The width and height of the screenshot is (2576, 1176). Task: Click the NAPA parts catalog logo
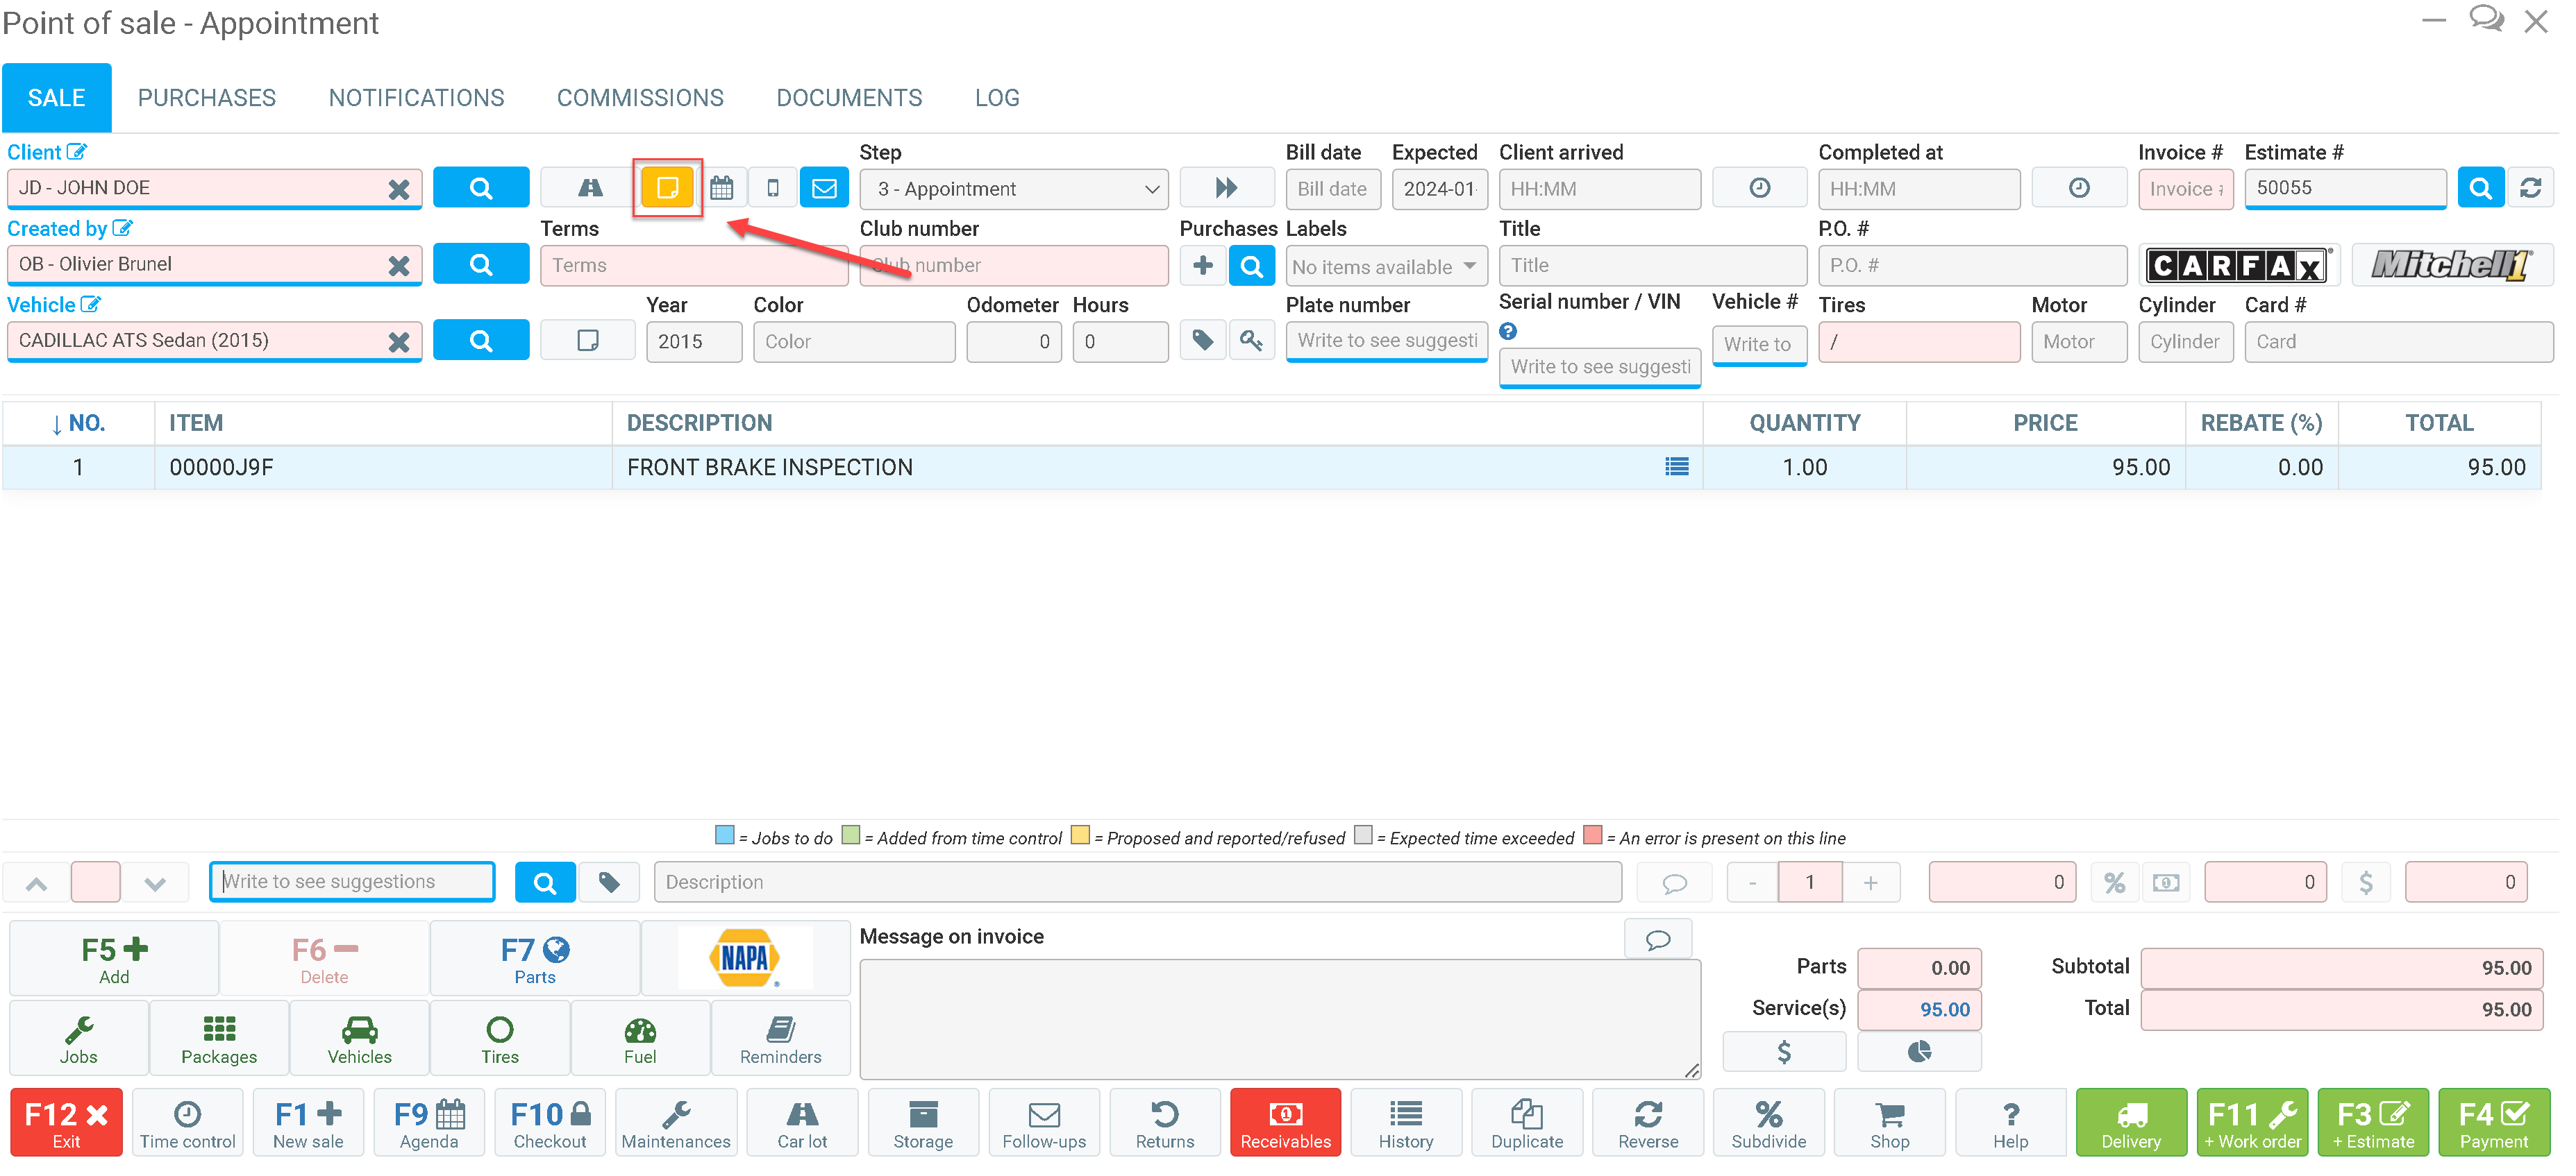coord(745,957)
